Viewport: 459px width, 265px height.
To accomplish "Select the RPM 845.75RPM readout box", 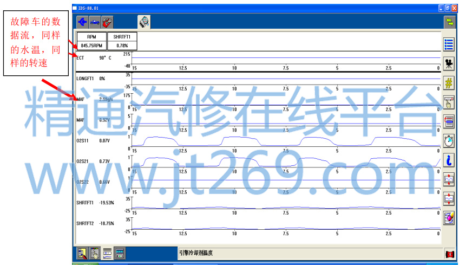I will [x=91, y=42].
